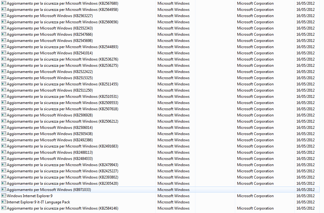The image size is (324, 213).
Task: Click Microsoft Corporation publisher cell for KB2305420
Action: [255, 184]
